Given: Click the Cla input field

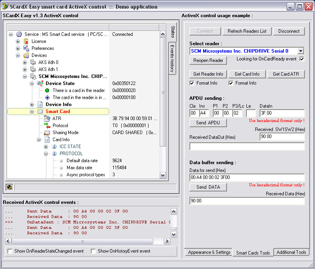Looking at the screenshot, I should pos(194,113).
